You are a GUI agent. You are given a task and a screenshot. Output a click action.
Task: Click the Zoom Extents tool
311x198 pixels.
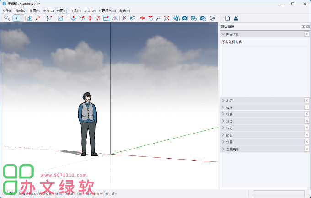pyautogui.click(x=166, y=18)
